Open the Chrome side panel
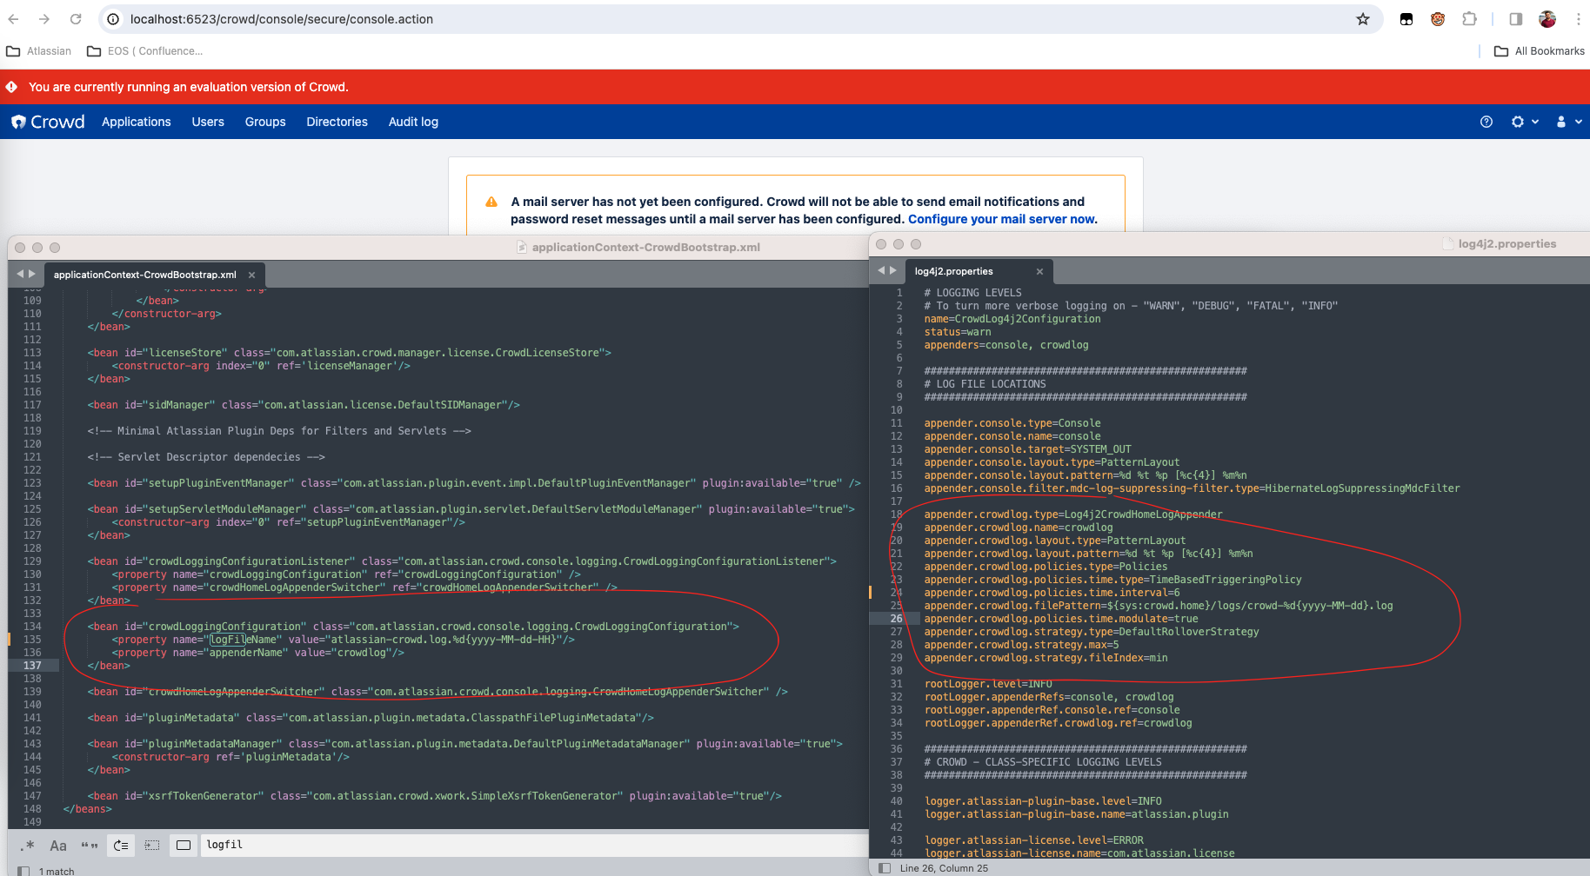The width and height of the screenshot is (1590, 876). 1516,19
